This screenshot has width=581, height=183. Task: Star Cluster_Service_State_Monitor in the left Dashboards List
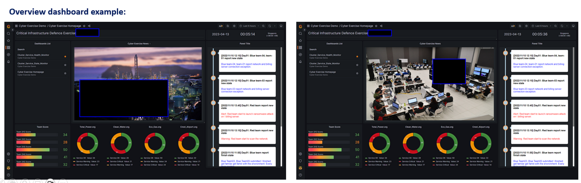[x=65, y=65]
